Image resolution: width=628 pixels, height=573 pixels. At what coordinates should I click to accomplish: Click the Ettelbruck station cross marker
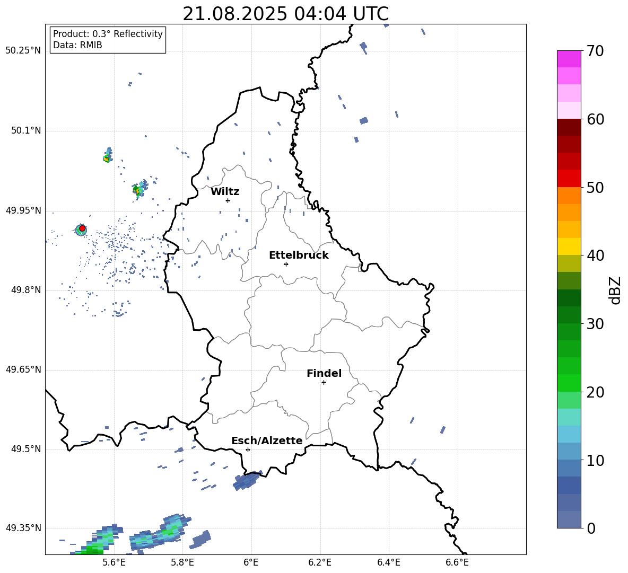pyautogui.click(x=286, y=264)
